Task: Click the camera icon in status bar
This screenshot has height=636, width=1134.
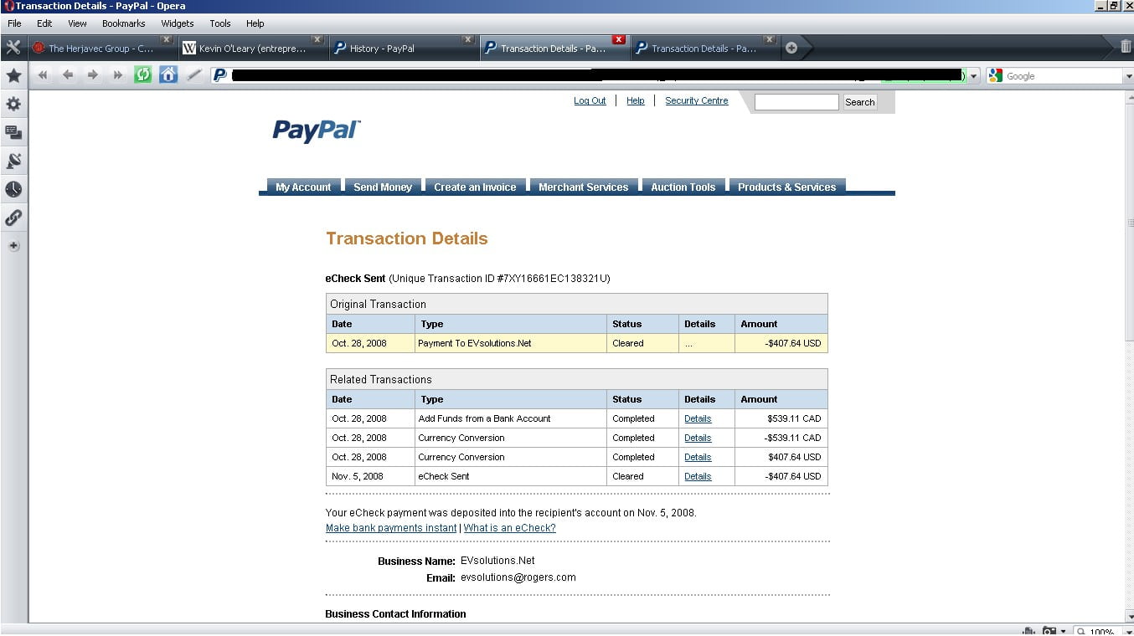Action: [x=1049, y=631]
